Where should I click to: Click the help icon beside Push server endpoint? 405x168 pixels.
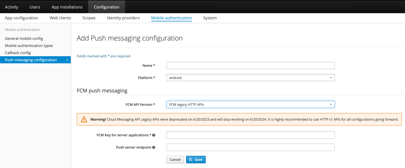154,147
